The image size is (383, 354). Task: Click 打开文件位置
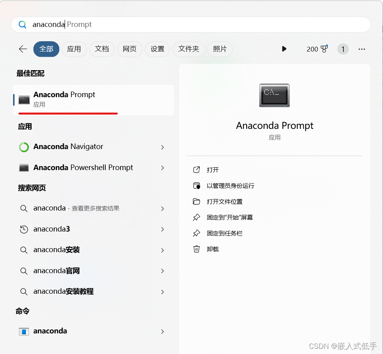click(x=225, y=202)
